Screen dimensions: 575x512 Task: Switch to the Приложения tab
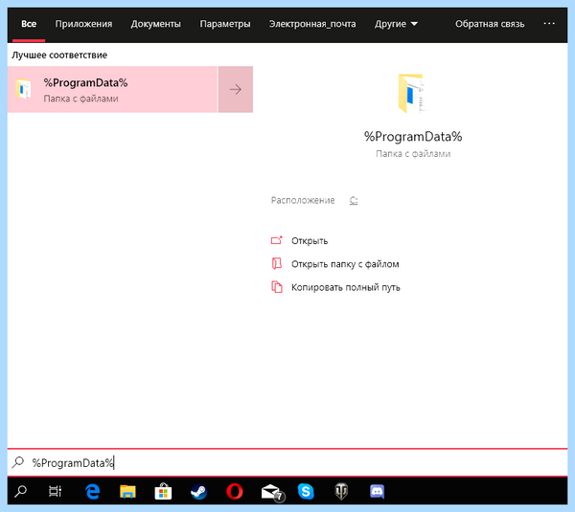pyautogui.click(x=83, y=24)
